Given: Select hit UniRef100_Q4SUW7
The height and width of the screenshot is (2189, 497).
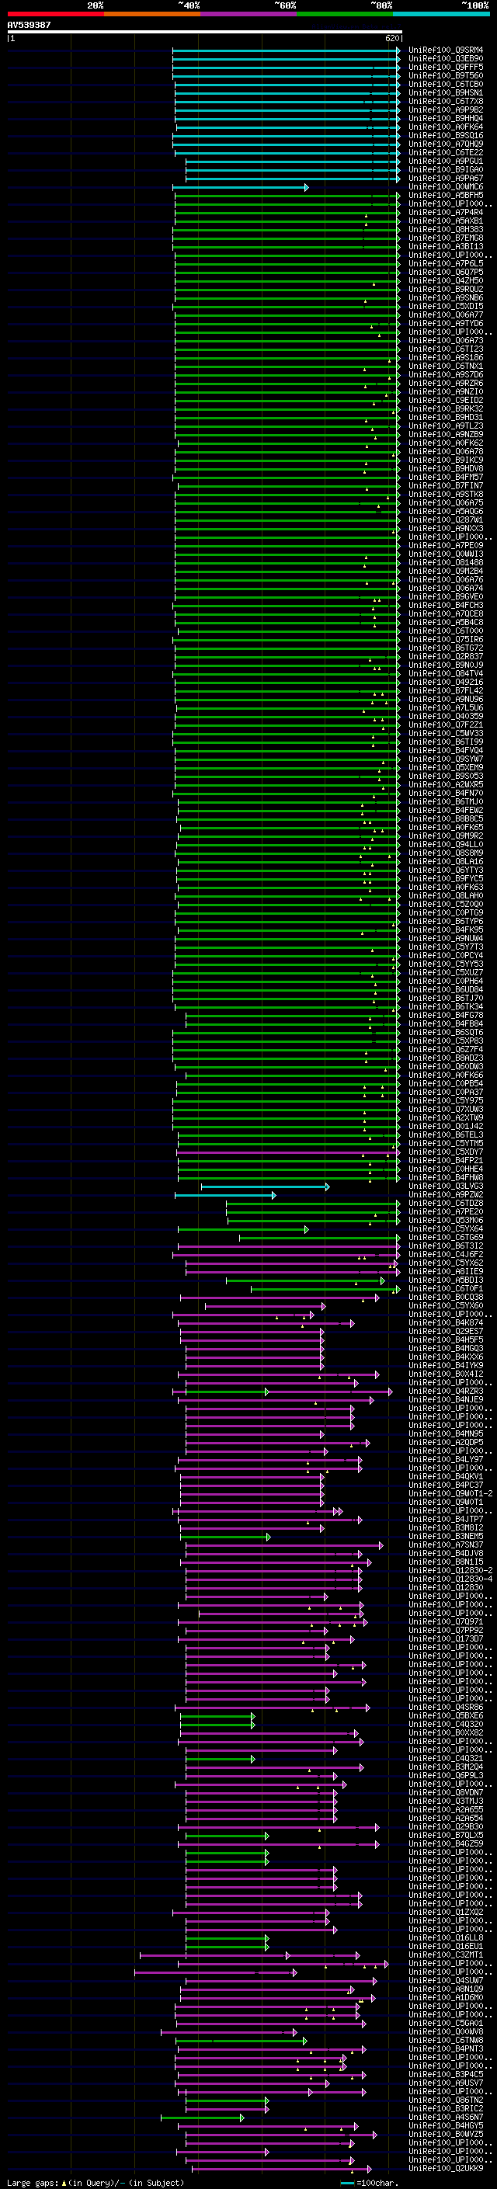Looking at the screenshot, I should click(446, 1980).
